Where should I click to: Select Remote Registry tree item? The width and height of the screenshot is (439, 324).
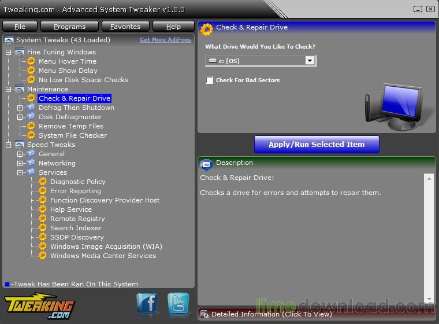[x=77, y=219]
